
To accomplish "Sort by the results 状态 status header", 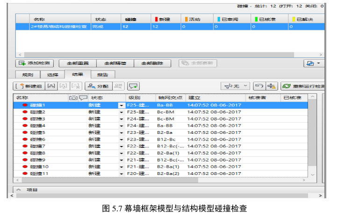I will [107, 98].
